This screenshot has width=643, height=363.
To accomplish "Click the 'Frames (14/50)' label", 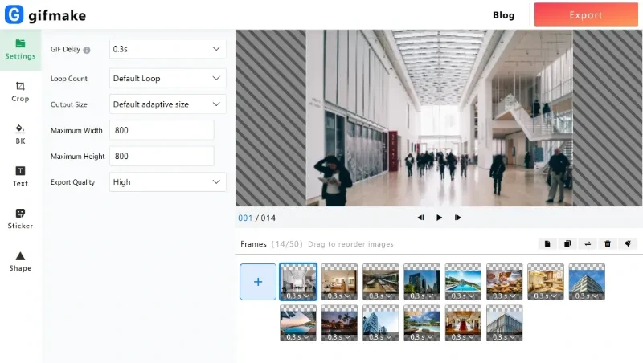I will point(272,244).
